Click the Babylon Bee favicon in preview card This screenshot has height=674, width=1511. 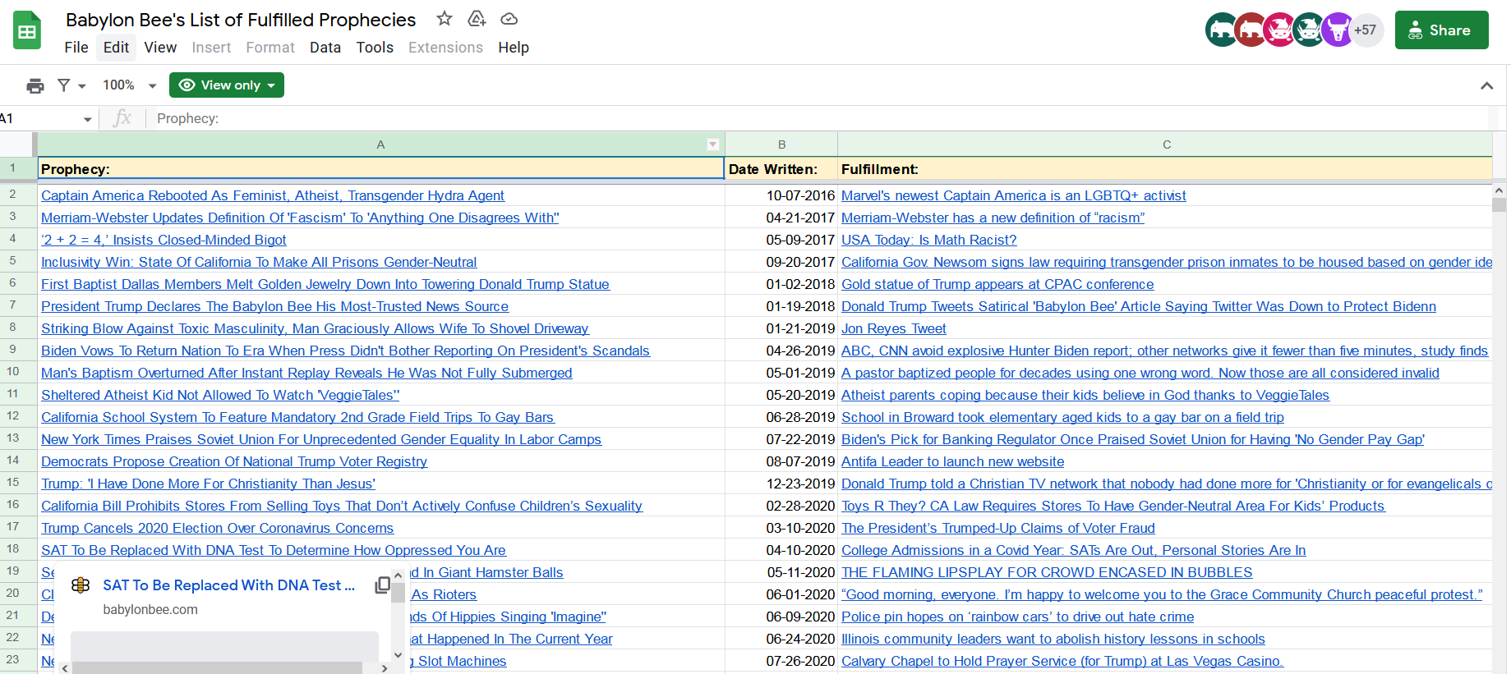(x=81, y=585)
